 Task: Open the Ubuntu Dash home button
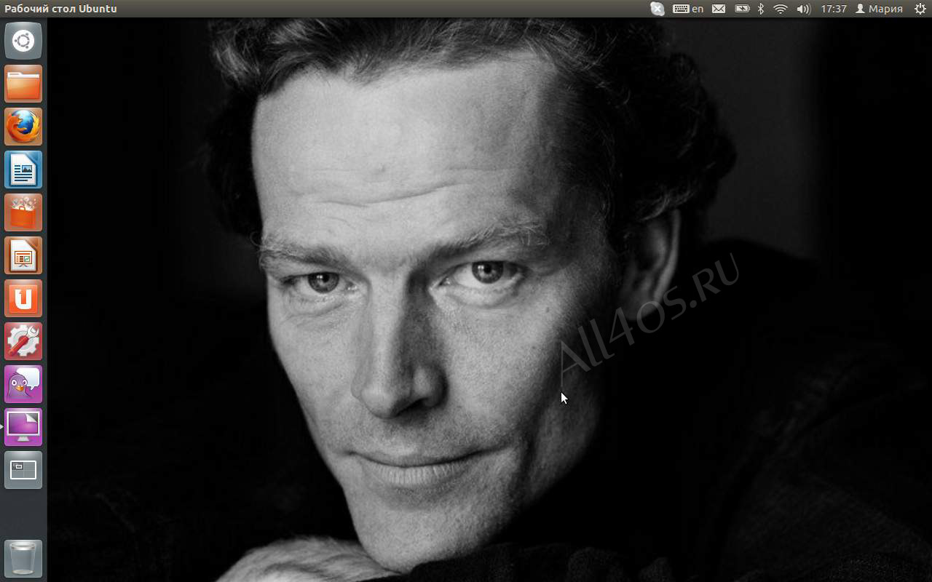point(23,41)
